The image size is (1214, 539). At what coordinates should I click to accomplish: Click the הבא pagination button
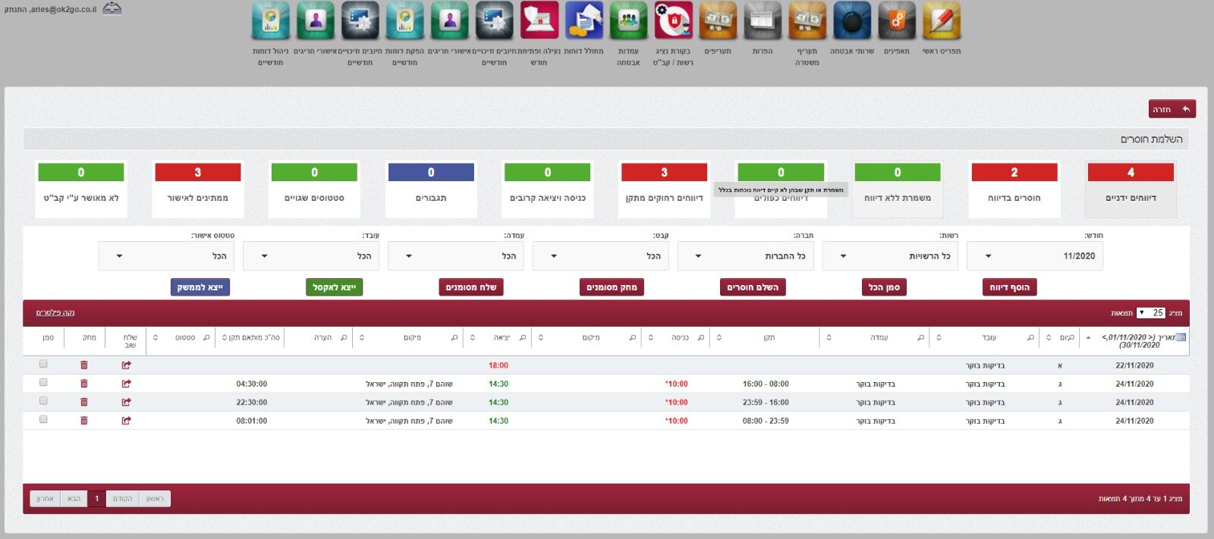coord(74,499)
